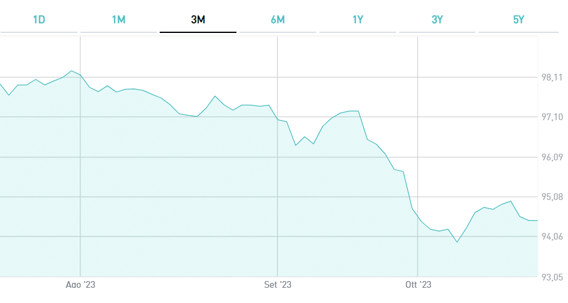Click the line's first point at left edge
568x303 pixels.
pos(1,84)
